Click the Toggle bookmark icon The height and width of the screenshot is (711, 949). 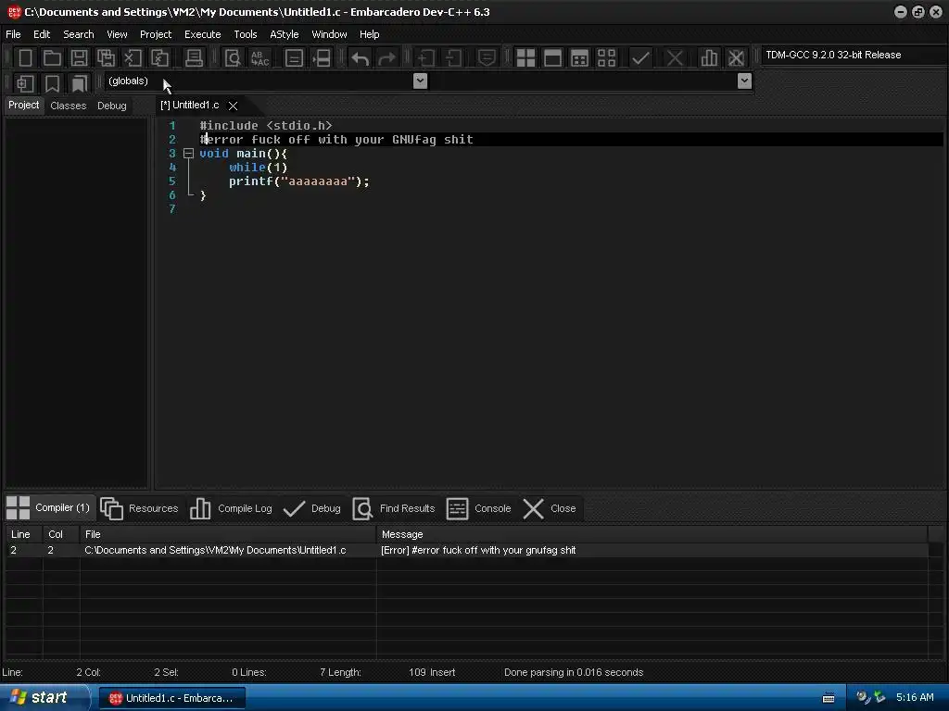click(x=52, y=82)
